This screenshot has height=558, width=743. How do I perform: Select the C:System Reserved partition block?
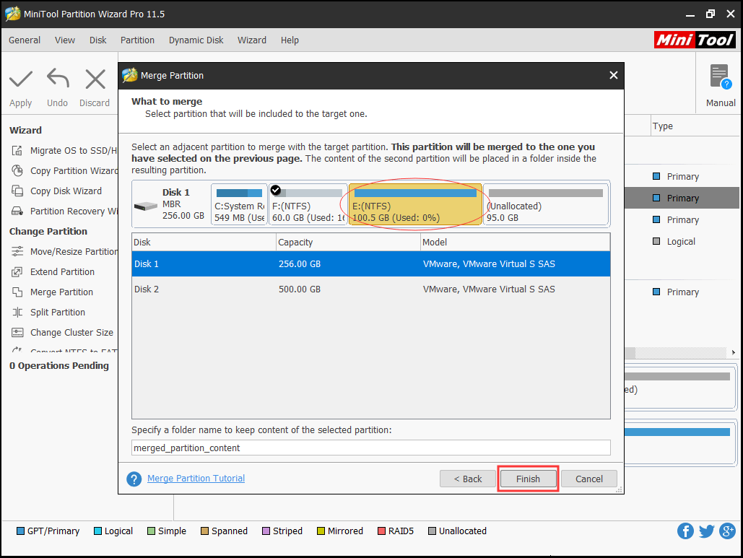(x=239, y=204)
